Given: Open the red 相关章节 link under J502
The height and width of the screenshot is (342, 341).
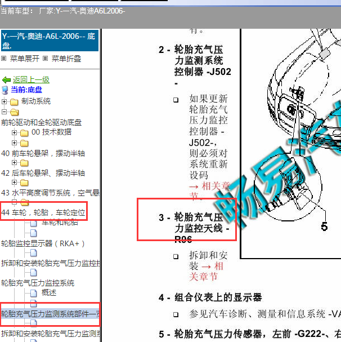Looking at the screenshot, I should tap(209, 191).
